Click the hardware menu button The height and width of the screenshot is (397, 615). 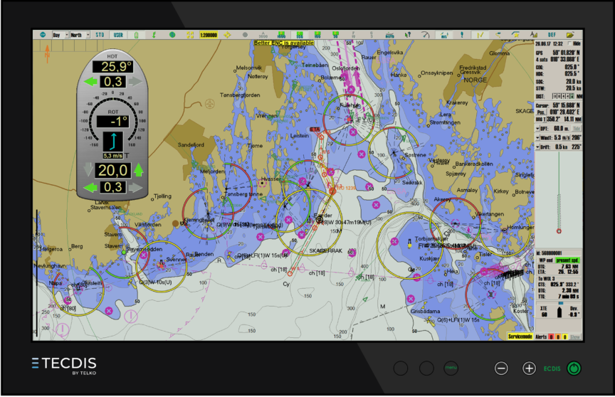pyautogui.click(x=451, y=368)
